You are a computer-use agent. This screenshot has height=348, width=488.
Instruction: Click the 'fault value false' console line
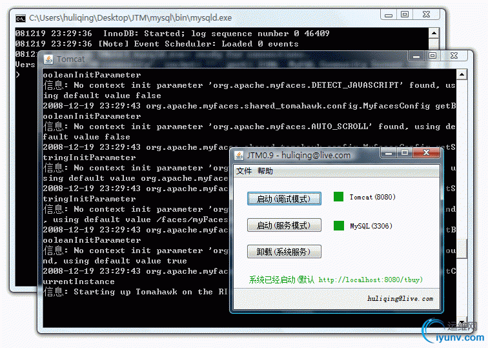86,137
